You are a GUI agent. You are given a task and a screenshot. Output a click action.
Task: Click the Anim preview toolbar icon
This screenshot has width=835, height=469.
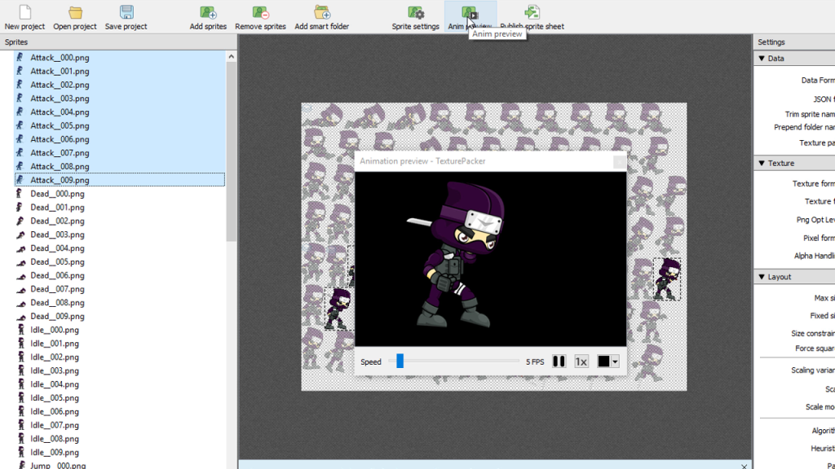click(471, 12)
